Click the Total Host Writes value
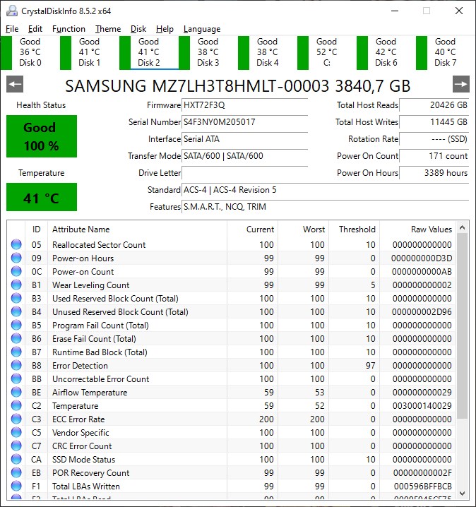The image size is (476, 507). click(434, 122)
